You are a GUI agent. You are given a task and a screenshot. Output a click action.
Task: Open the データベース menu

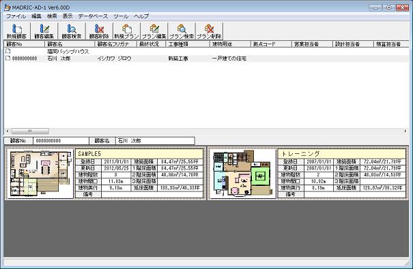tap(93, 16)
